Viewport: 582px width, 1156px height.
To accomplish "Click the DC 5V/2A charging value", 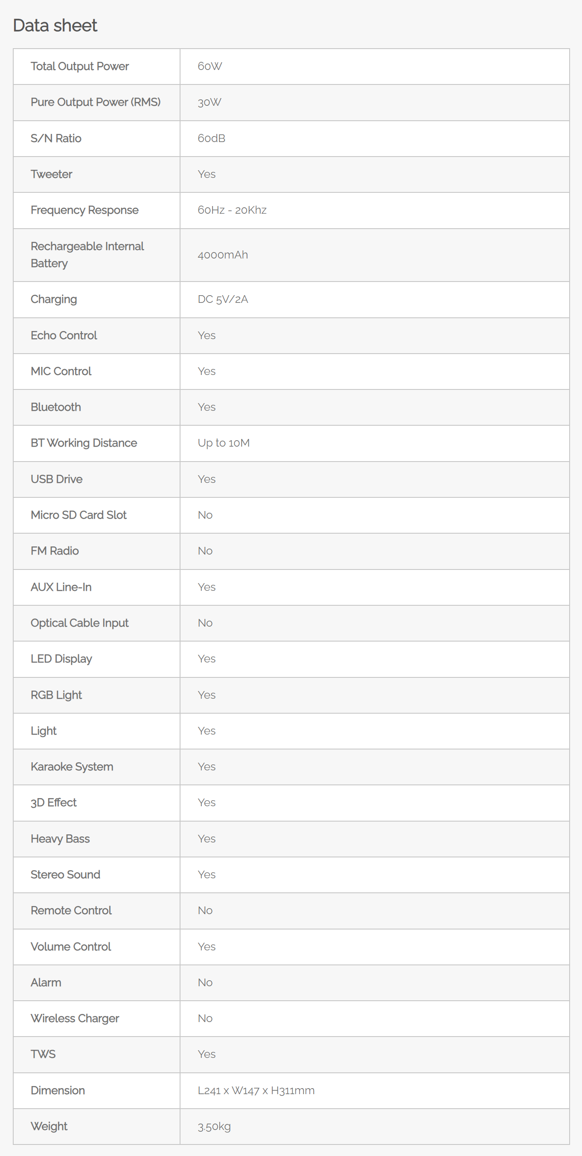I will [223, 299].
